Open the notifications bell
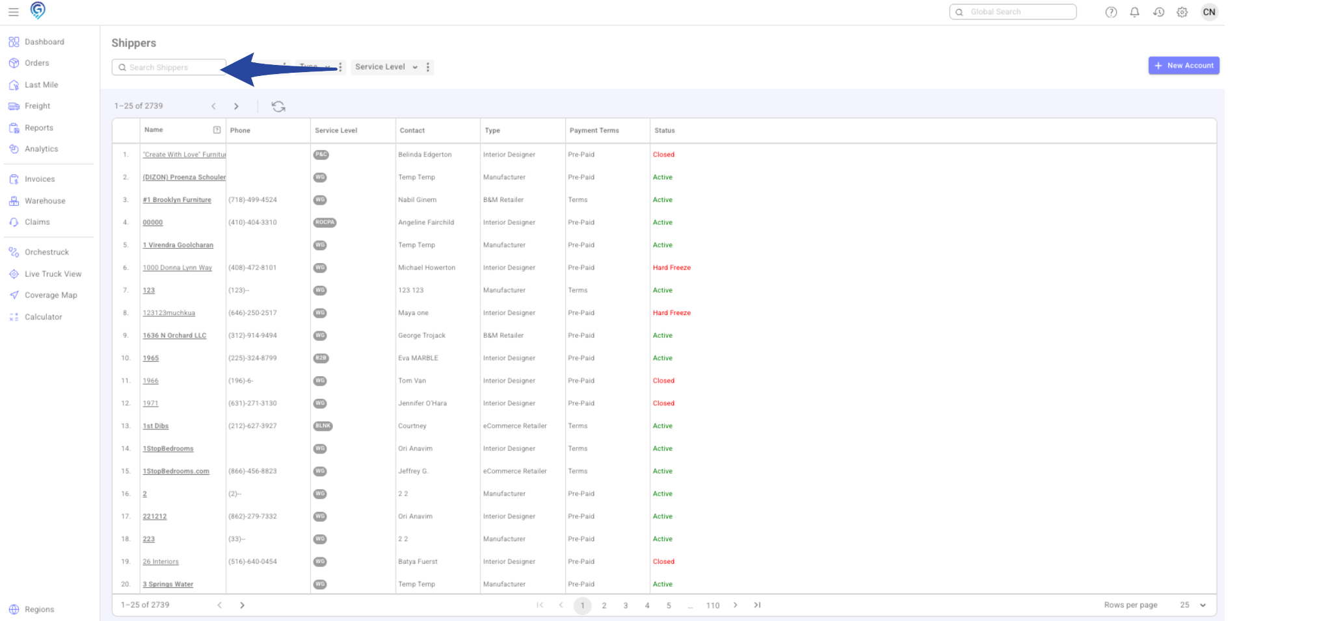This screenshot has width=1332, height=621. pyautogui.click(x=1134, y=12)
